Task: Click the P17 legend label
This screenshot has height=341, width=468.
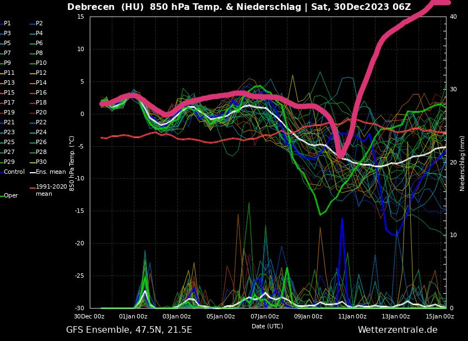Action: (x=9, y=103)
